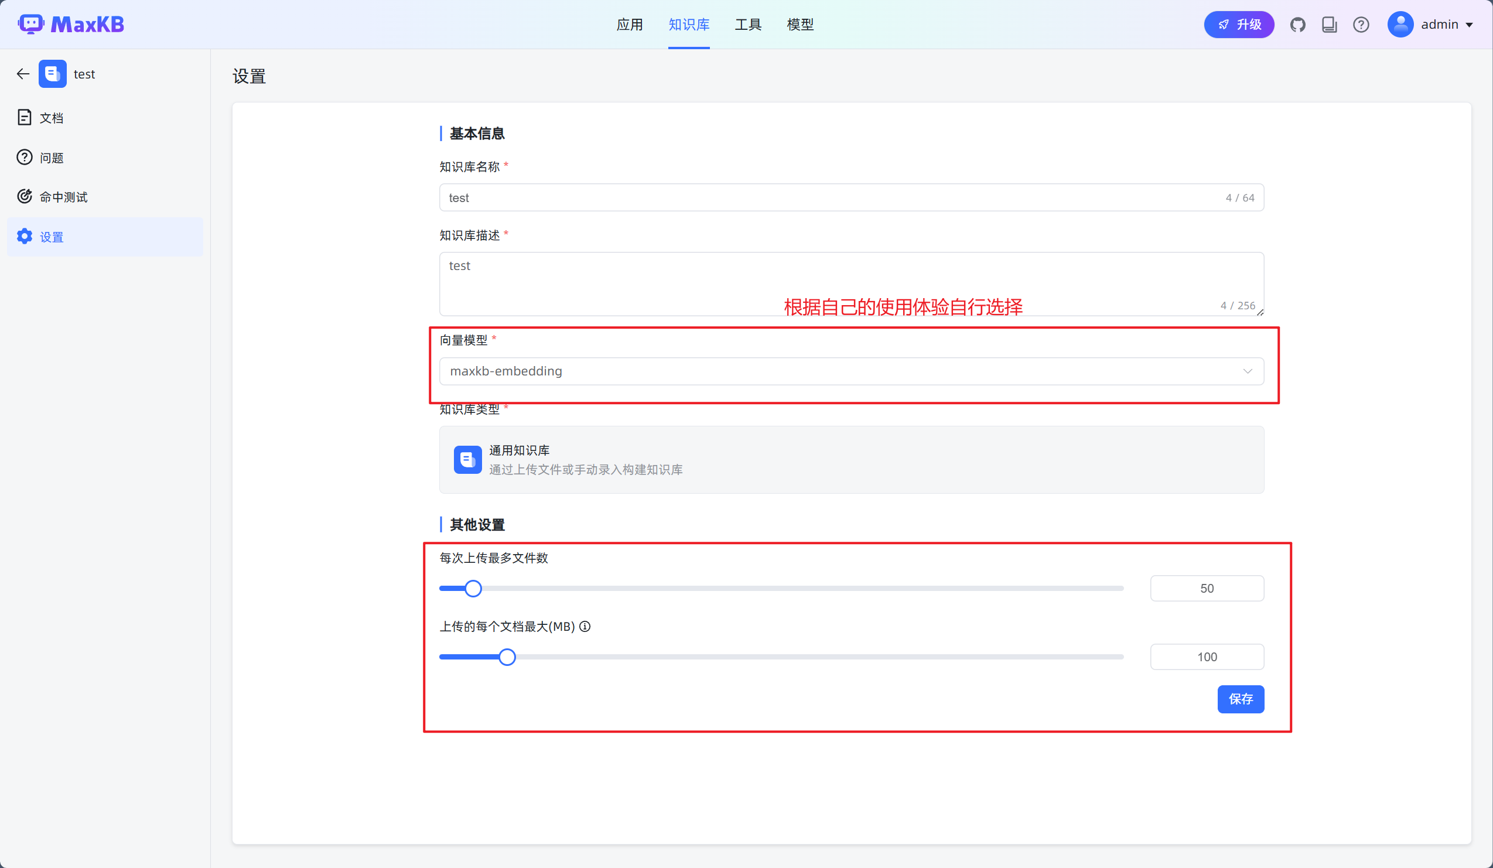The width and height of the screenshot is (1493, 868).
Task: Open the admin account dropdown arrow
Action: coord(1470,25)
